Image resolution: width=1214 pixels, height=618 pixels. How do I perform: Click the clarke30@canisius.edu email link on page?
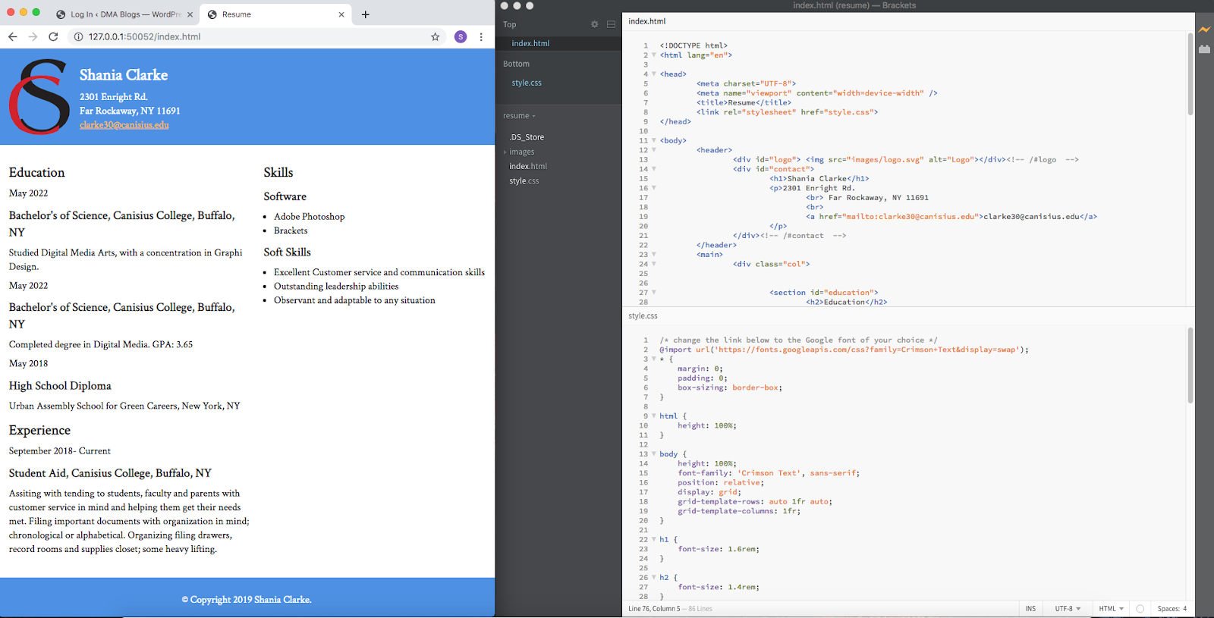pos(124,125)
